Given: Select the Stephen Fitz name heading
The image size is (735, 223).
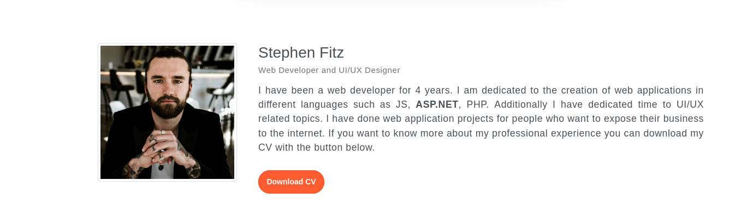Looking at the screenshot, I should [x=301, y=53].
